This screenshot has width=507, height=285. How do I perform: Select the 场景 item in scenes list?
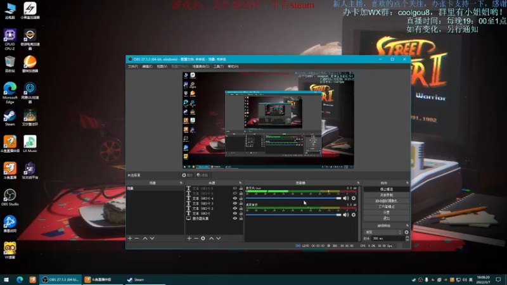coord(155,188)
